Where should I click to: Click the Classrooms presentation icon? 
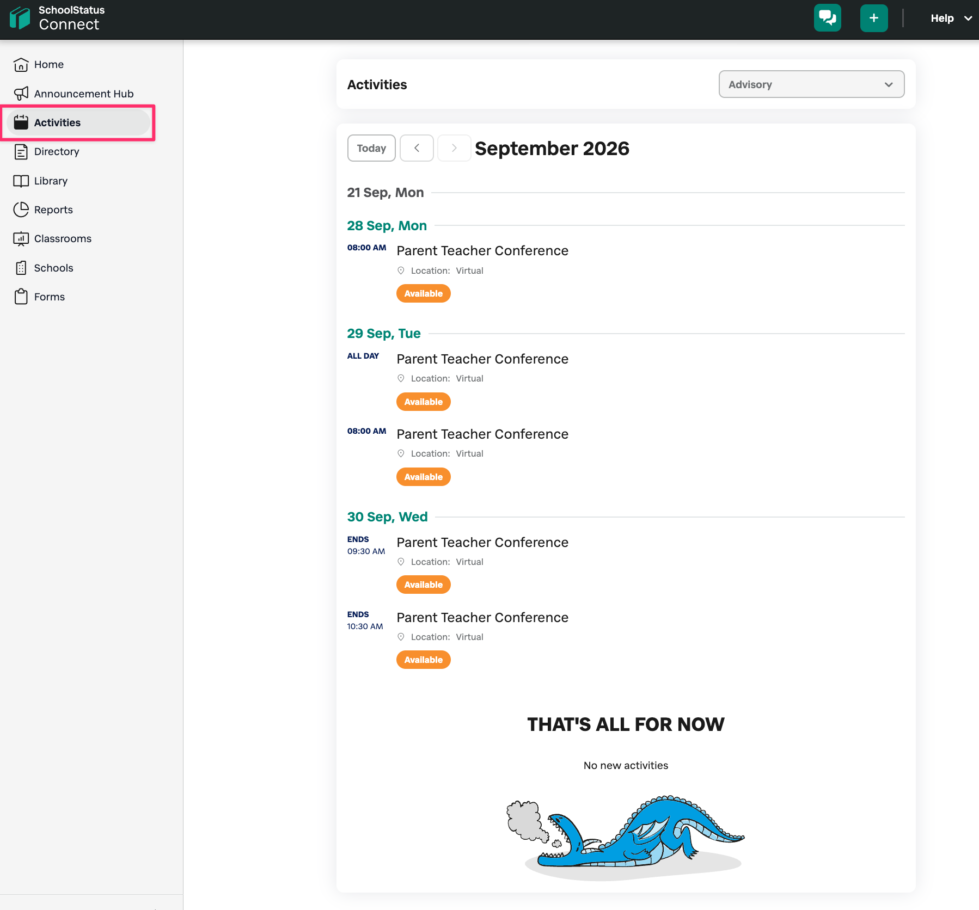click(x=21, y=239)
